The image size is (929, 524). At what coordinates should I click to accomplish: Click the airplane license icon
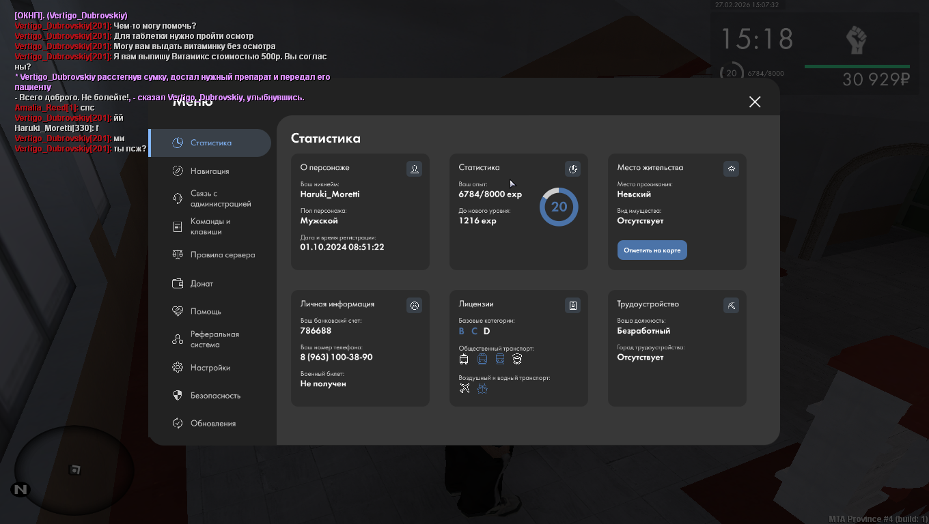click(x=464, y=388)
